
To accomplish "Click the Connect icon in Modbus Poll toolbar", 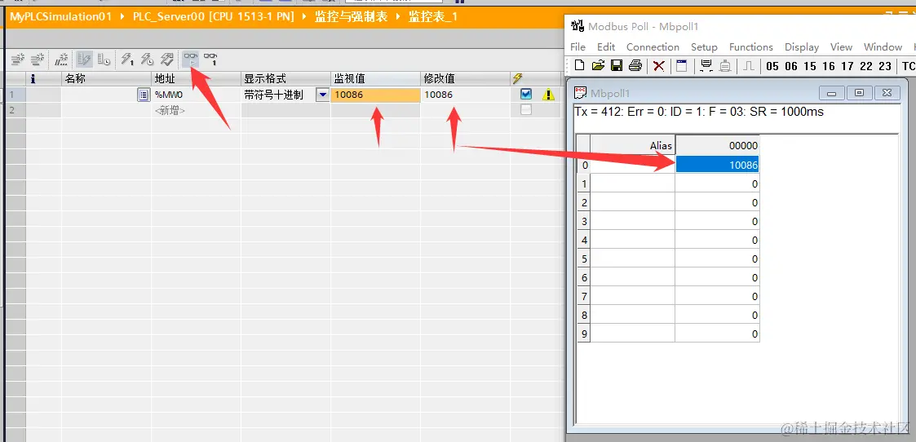I will pos(706,65).
